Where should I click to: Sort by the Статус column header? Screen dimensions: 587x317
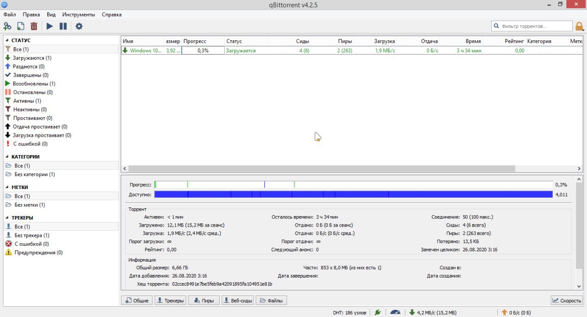[x=246, y=41]
